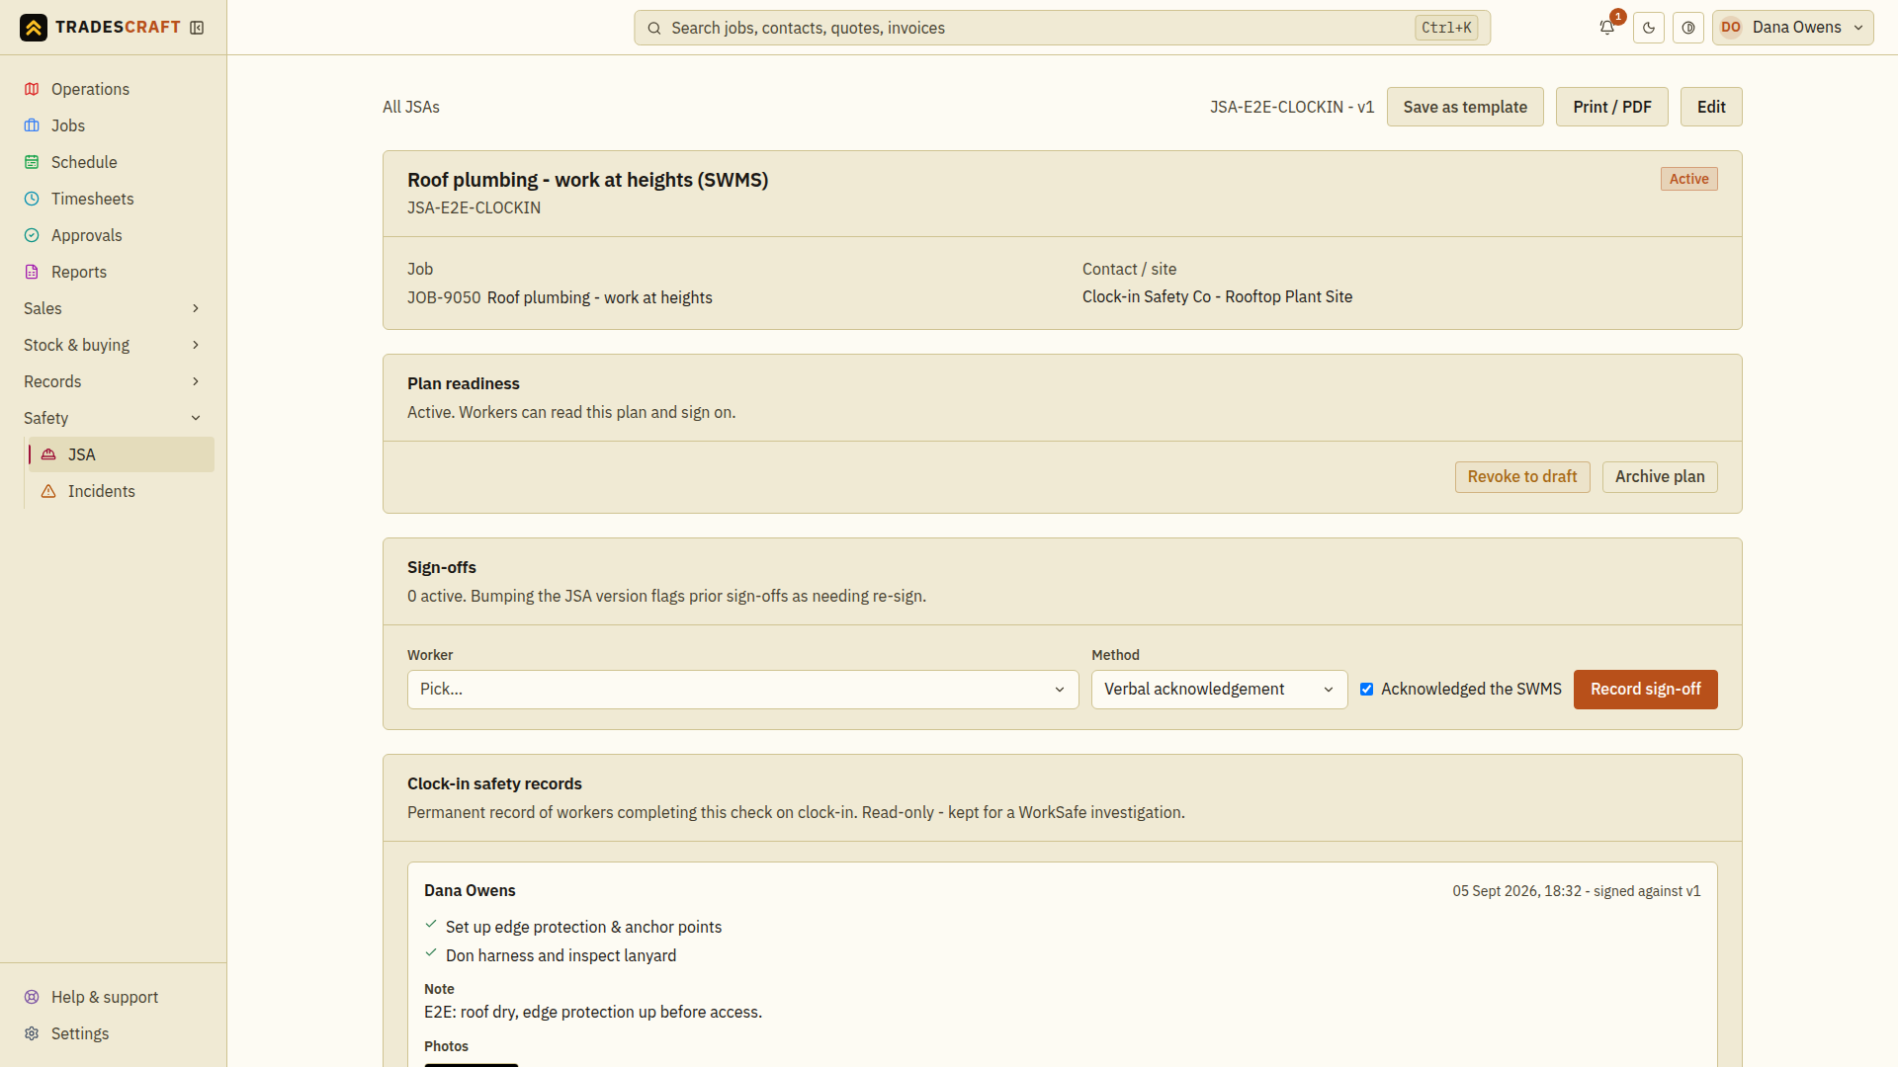The width and height of the screenshot is (1898, 1067).
Task: Click the 05 Sept 2026 signed timestamp
Action: click(x=1577, y=891)
